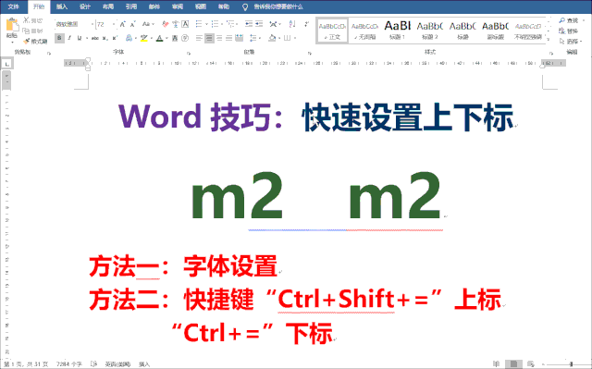Apply the No Spacing style
Screen dimensions: 592x369
(x=364, y=31)
